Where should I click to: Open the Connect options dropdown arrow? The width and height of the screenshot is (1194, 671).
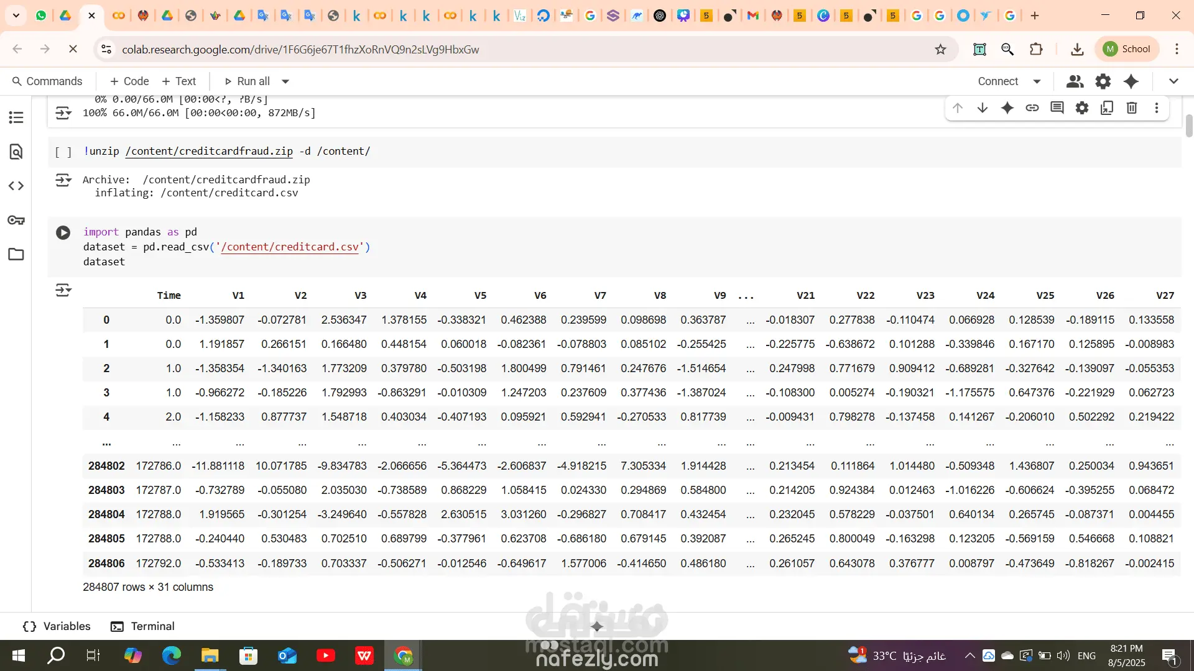pos(1037,81)
